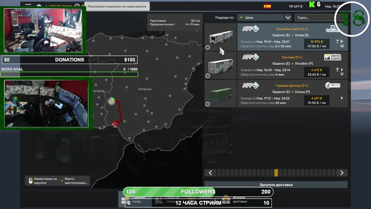Select double trailer thumbnail for Саксийни цветя
This screenshot has height=209, width=371.
[221, 37]
